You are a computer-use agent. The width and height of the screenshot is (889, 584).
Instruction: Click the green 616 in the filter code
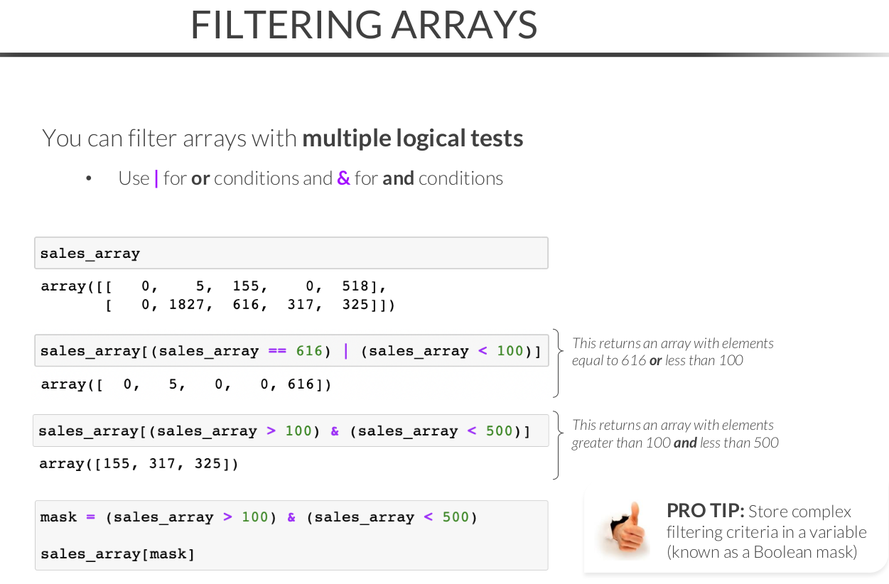pos(309,351)
